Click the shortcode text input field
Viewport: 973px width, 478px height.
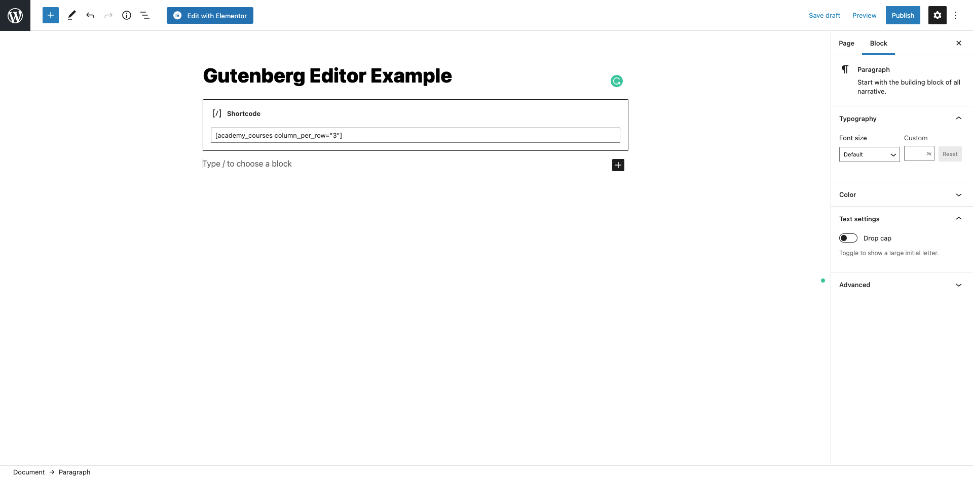pyautogui.click(x=415, y=135)
